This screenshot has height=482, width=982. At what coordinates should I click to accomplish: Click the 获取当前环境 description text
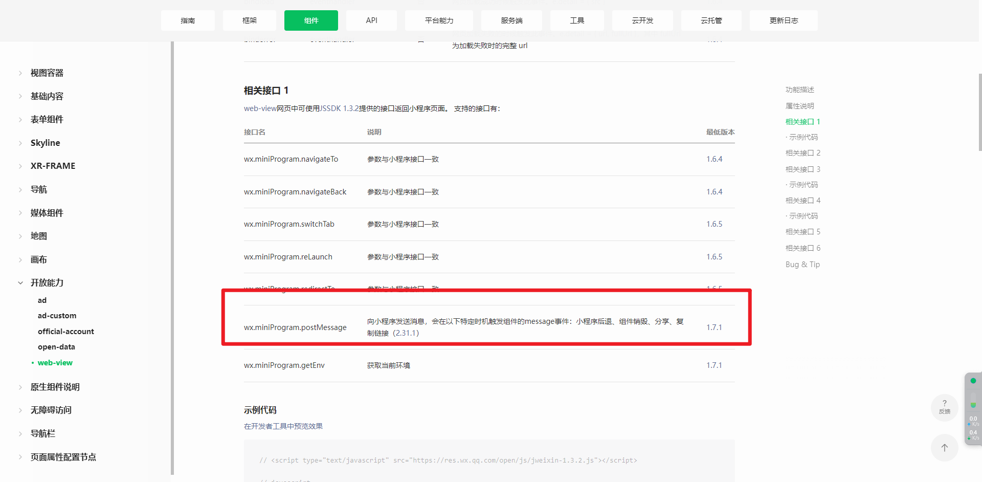point(389,365)
